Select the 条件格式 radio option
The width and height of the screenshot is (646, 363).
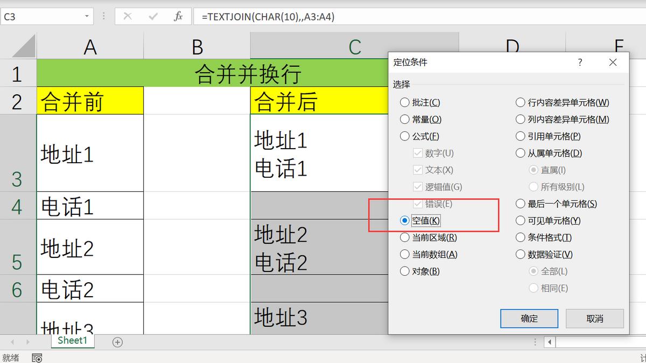(521, 237)
